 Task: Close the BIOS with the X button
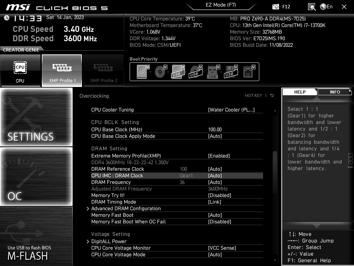click(344, 7)
